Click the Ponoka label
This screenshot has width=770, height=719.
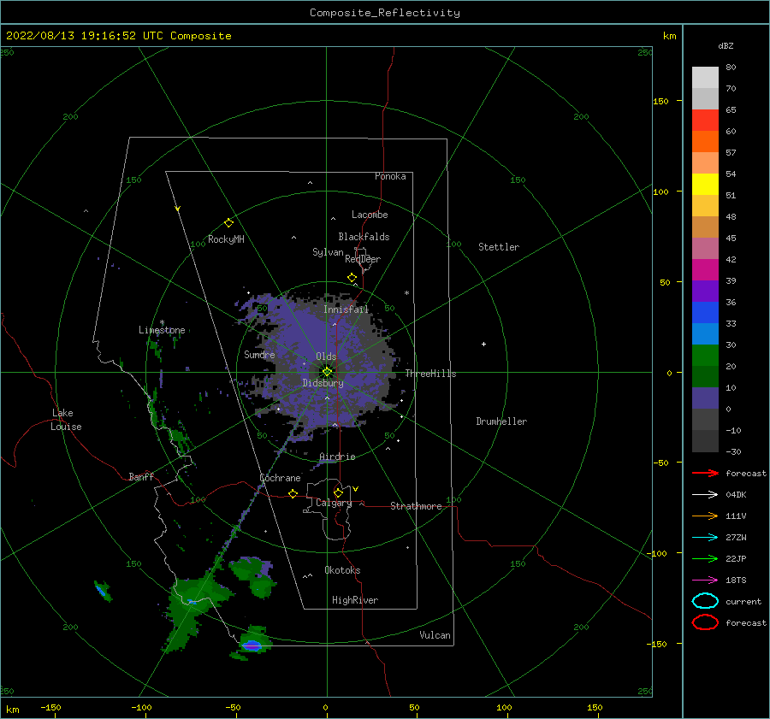coord(390,176)
